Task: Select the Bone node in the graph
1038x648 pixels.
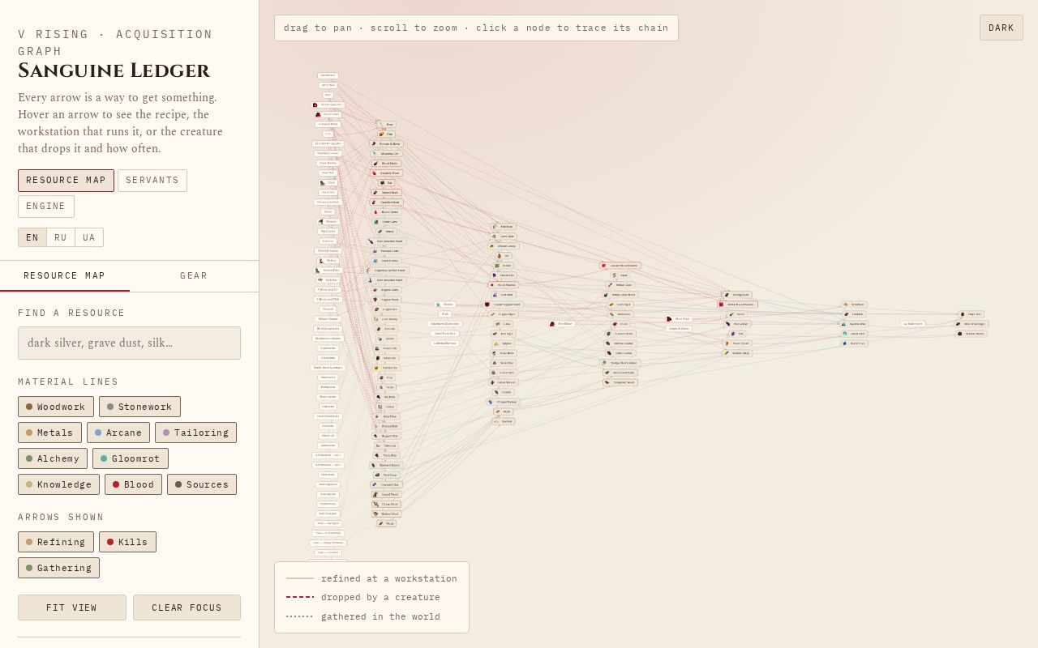Action: pyautogui.click(x=387, y=125)
